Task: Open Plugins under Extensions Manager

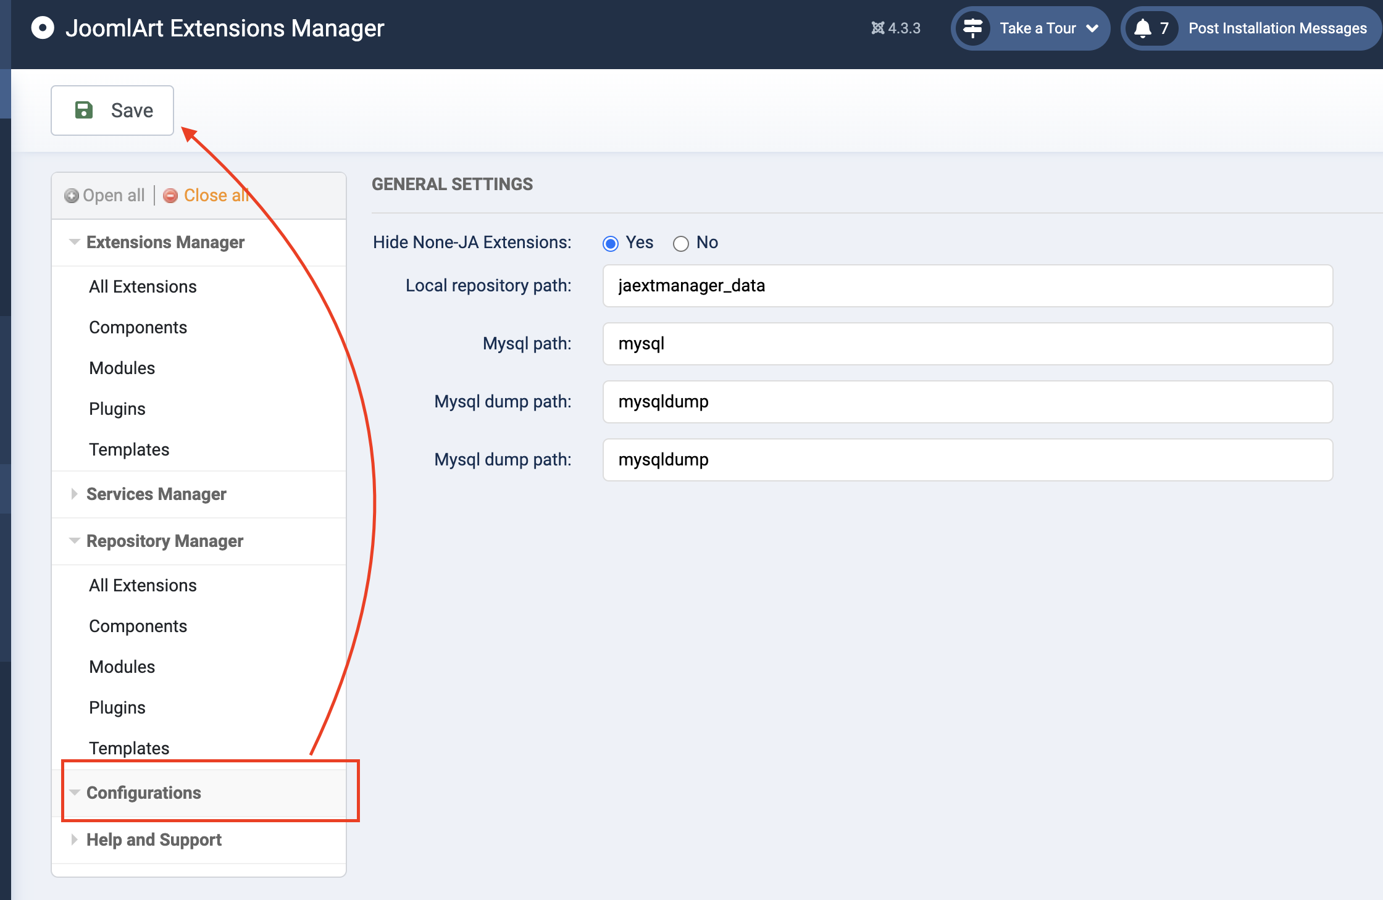Action: coord(117,409)
